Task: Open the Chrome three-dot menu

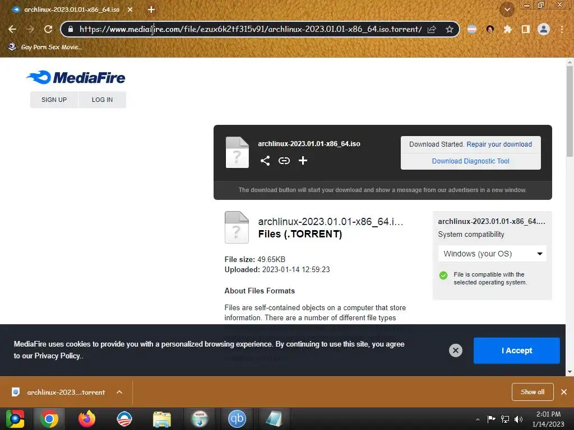Action: (562, 29)
